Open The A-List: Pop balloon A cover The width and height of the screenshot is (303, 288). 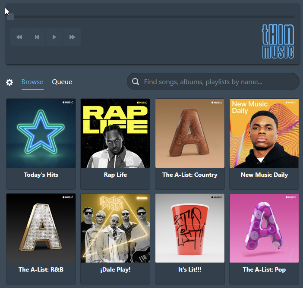[264, 228]
